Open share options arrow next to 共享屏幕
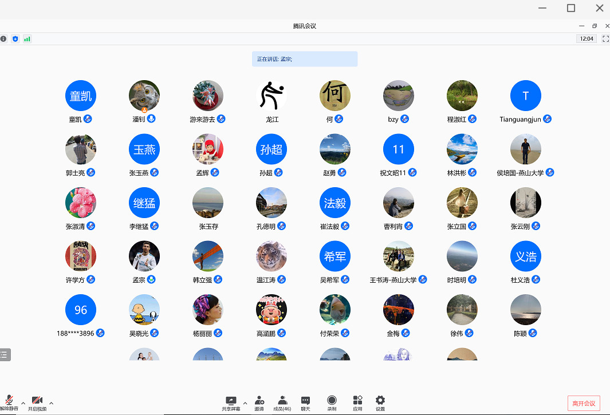 [x=245, y=402]
